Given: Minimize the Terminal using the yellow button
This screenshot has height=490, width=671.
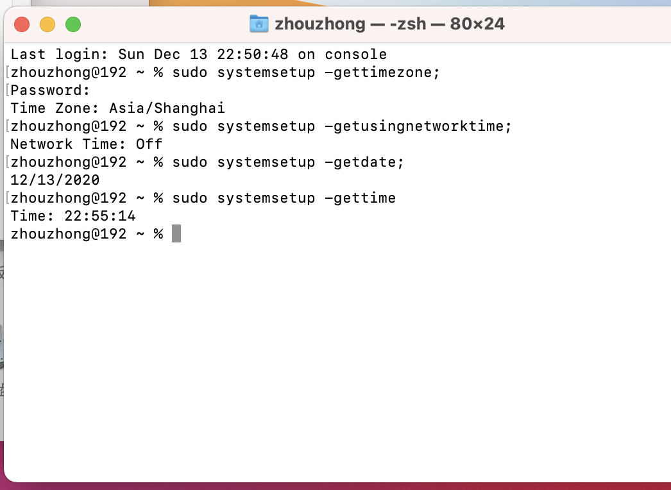Looking at the screenshot, I should (x=47, y=25).
